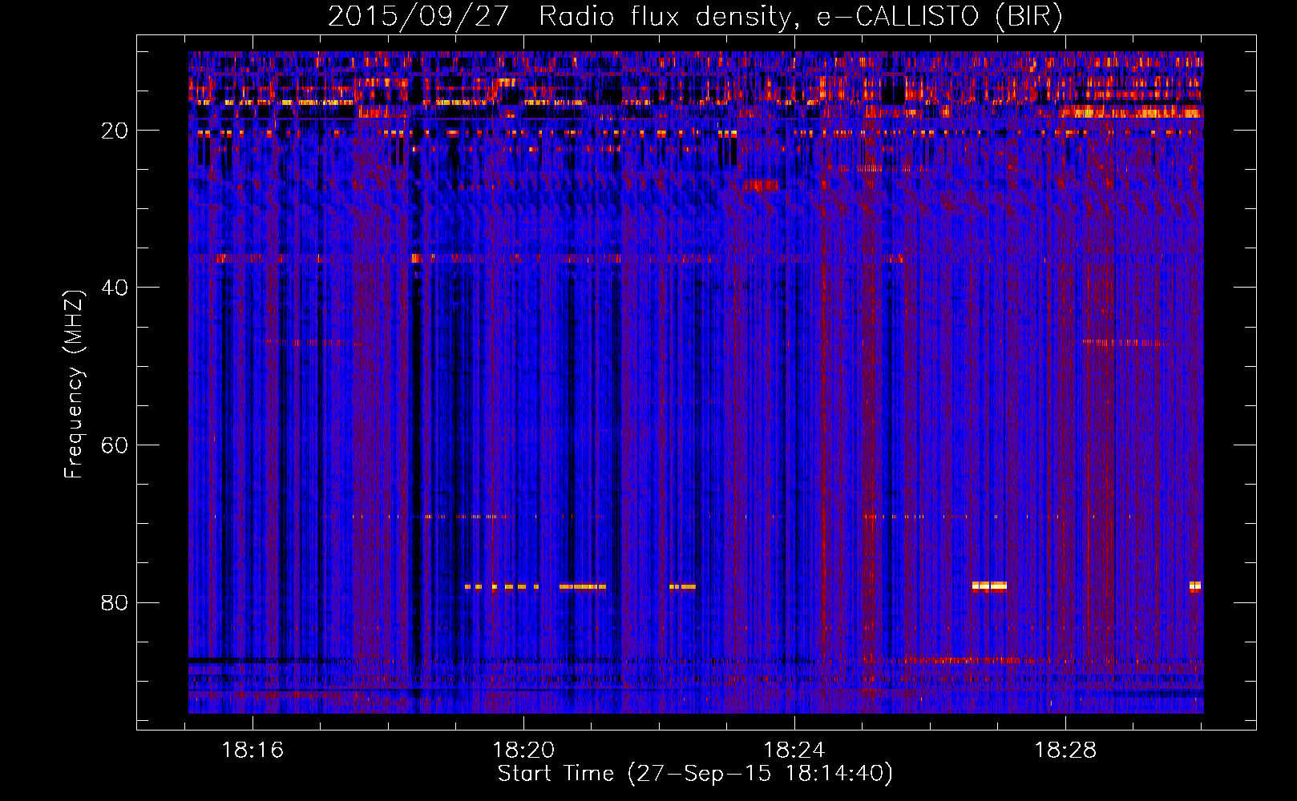This screenshot has height=801, width=1297.
Task: Click the "80" frequency tick label
Action: click(115, 602)
